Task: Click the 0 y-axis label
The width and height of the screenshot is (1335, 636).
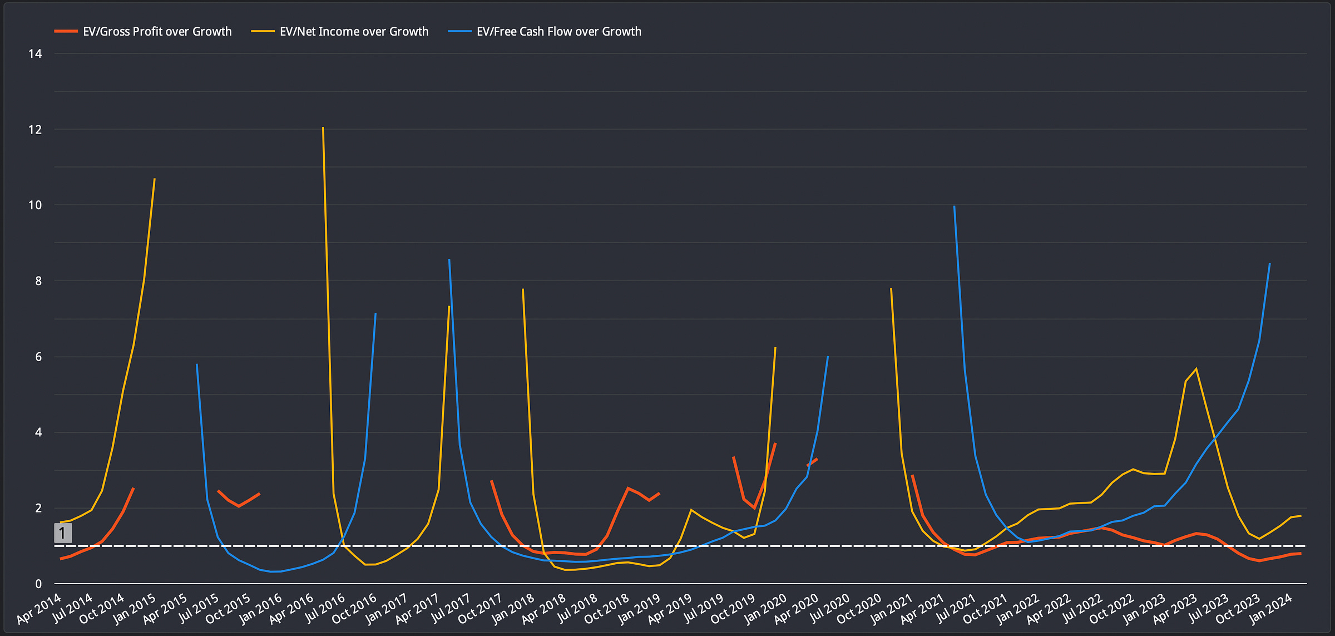Action: (38, 584)
